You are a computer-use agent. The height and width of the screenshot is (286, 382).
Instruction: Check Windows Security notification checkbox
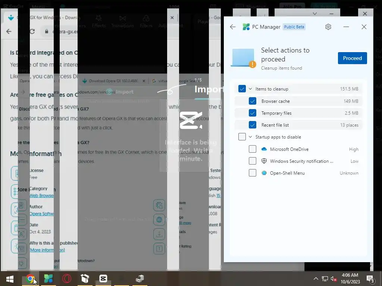pyautogui.click(x=253, y=161)
